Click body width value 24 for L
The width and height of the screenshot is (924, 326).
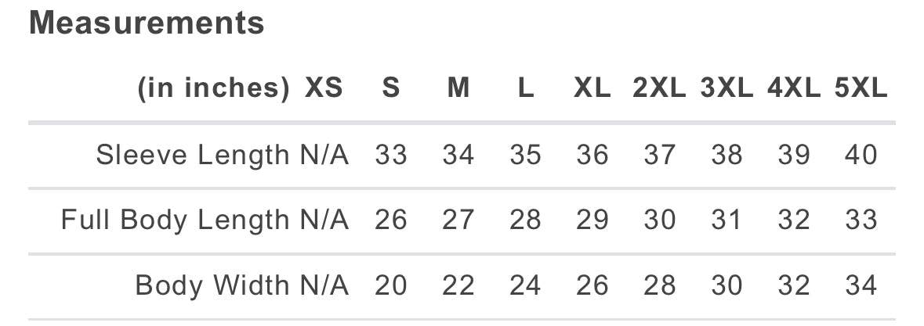click(525, 285)
